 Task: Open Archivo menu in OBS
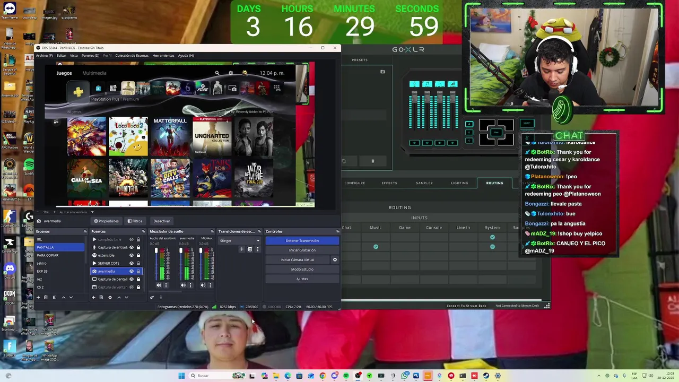point(44,55)
